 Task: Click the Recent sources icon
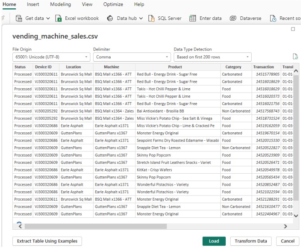click(x=273, y=18)
